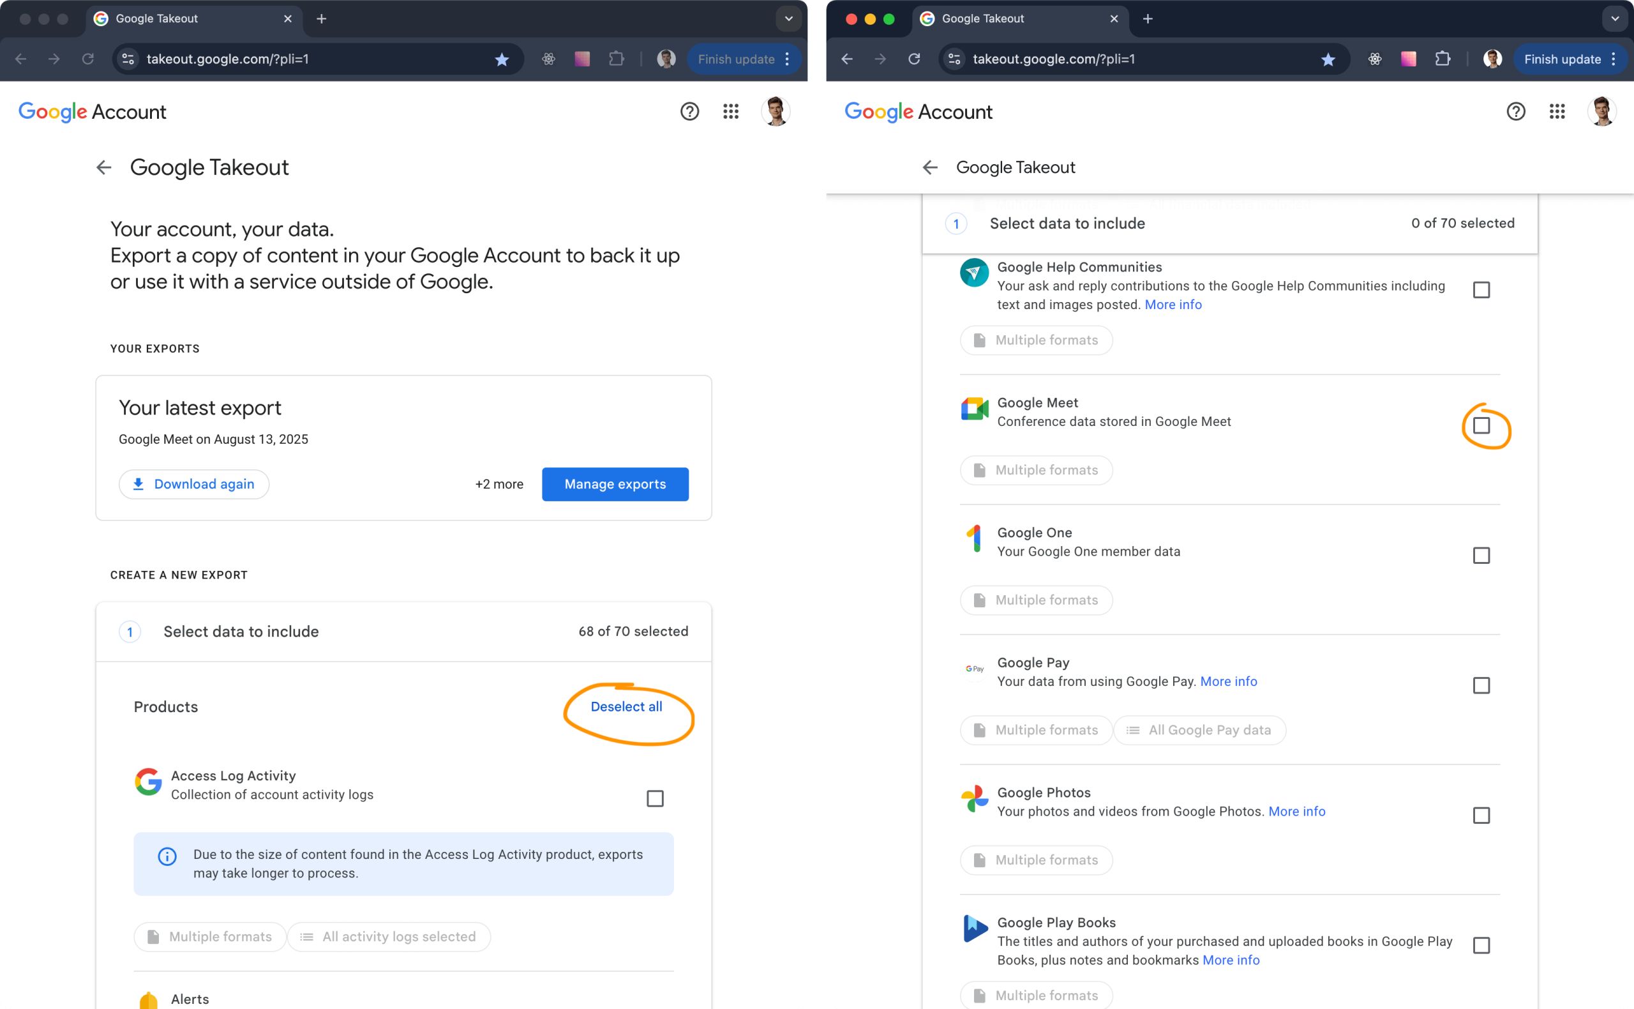
Task: Click the Google Meet product icon
Action: [x=974, y=409]
